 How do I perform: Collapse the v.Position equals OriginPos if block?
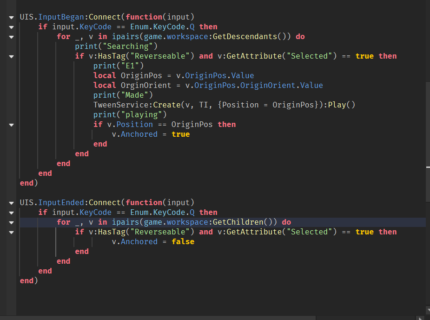tap(10, 125)
